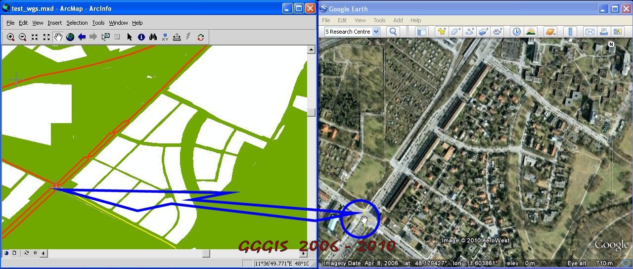The height and width of the screenshot is (269, 633).
Task: Record a tour in Google Earth
Action: point(497,32)
